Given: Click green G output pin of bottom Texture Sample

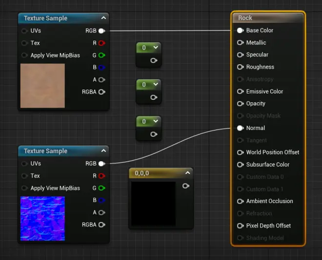Looking at the screenshot, I should pos(101,188).
